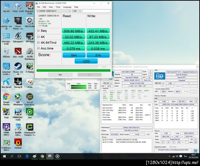The image size is (200, 166).
Task: Open Command & Conquer desktop shortcut
Action: (x=29, y=127)
